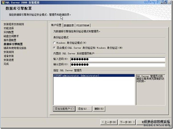Click the 添加(A)... button

pyautogui.click(x=84, y=109)
